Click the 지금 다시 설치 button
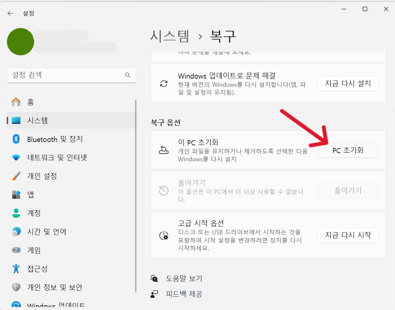Viewport: 395px width, 310px height. click(x=348, y=83)
